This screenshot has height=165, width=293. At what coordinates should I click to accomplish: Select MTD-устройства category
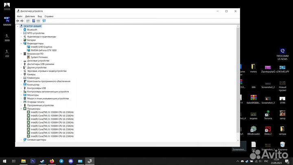click(x=36, y=33)
